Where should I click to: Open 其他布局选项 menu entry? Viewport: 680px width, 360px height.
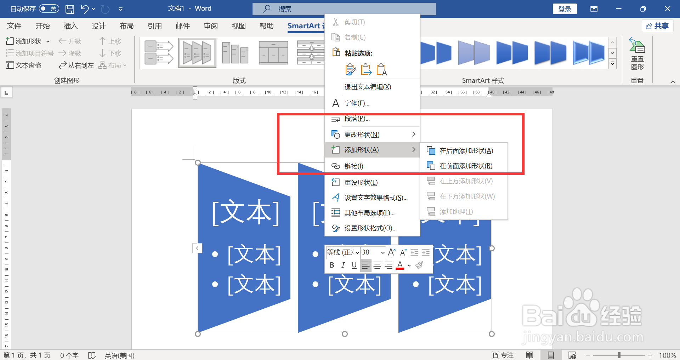(372, 213)
